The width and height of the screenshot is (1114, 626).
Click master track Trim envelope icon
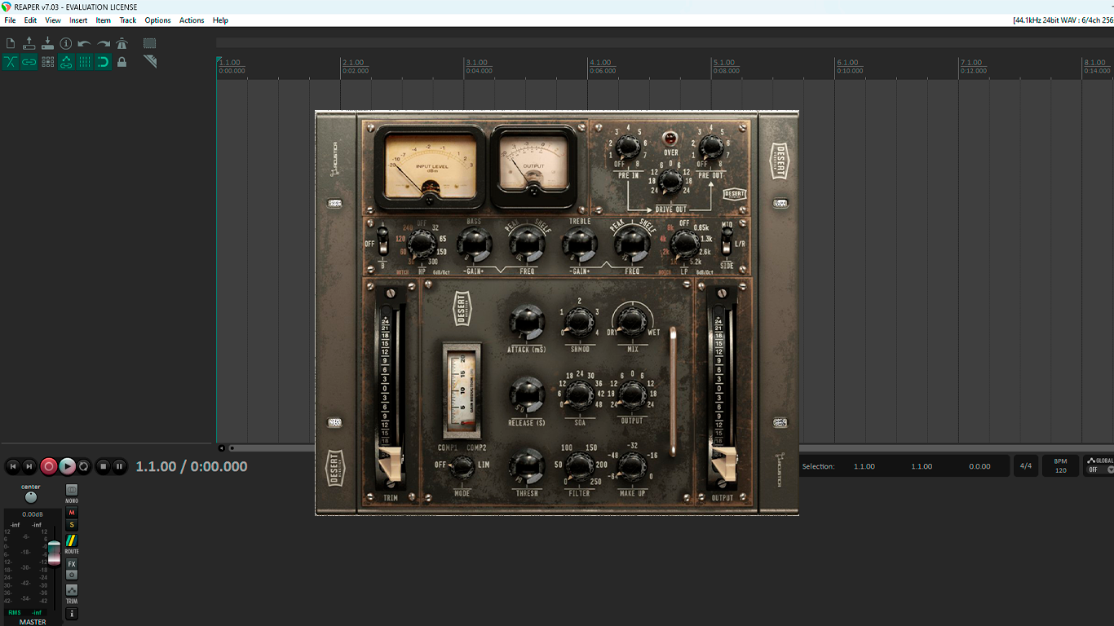click(72, 590)
